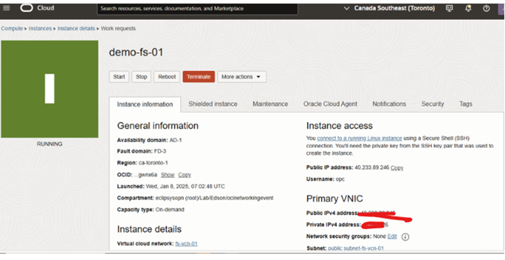Open the developer tools Cloud Shell icon

pos(449,8)
